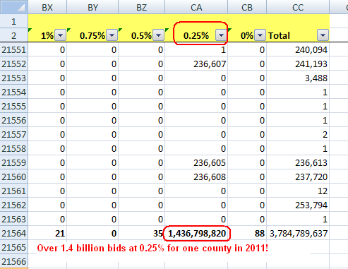Select row header 21551
Viewport: 348px width, 269px height.
(14, 49)
